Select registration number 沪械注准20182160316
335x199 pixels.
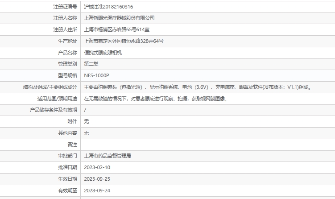click(108, 7)
